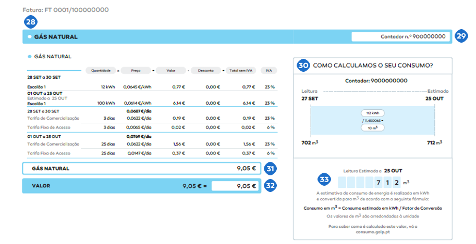This screenshot has height=244, width=476.
Task: Click the 6 % IVA in the 3 dias row
Action: [271, 127]
